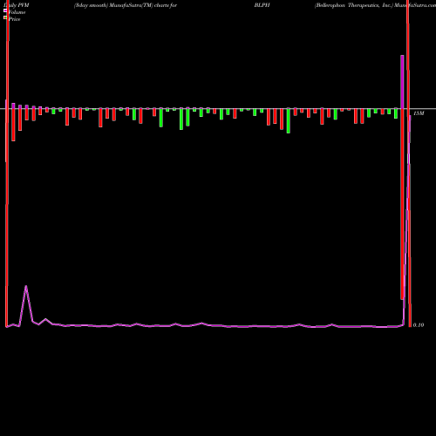Click the tall purple volume spike bar
The width and height of the screenshot is (436, 436).
tap(402, 82)
